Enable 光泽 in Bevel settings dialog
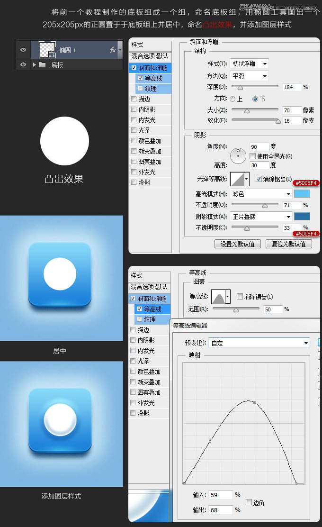Viewport: 322px width, 527px height. 134,130
